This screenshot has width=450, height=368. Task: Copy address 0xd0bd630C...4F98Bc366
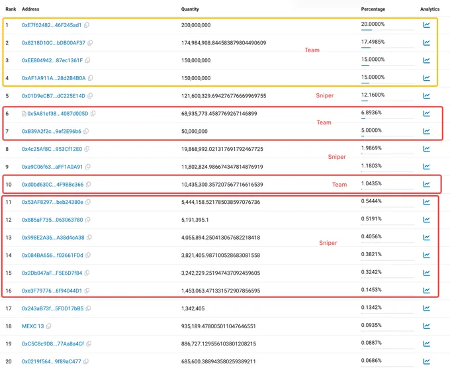click(x=89, y=184)
